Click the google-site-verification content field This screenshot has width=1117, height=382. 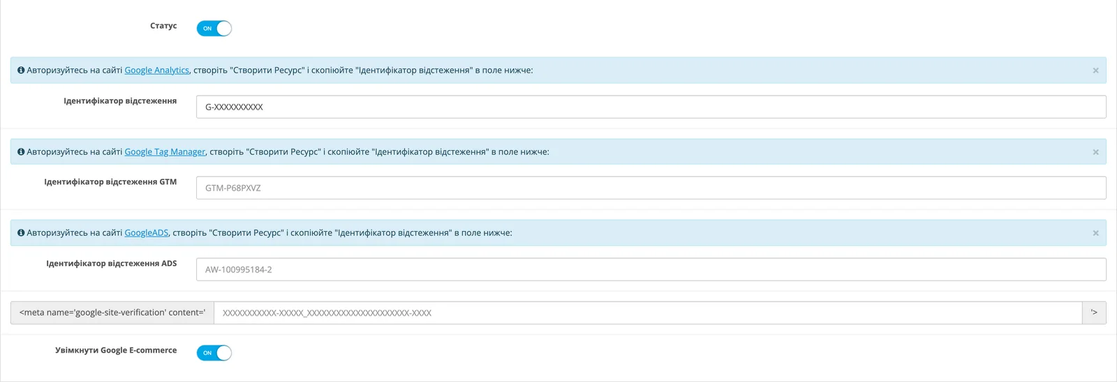[648, 313]
